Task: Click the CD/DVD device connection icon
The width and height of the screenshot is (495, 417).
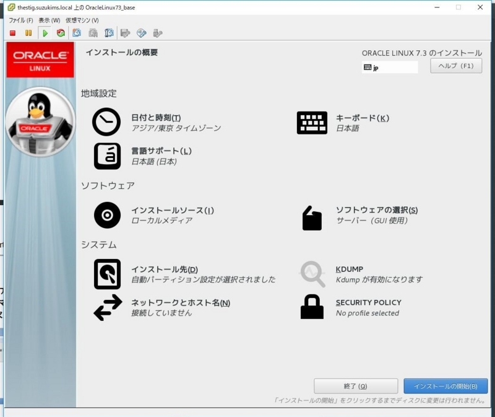Action: [142, 33]
